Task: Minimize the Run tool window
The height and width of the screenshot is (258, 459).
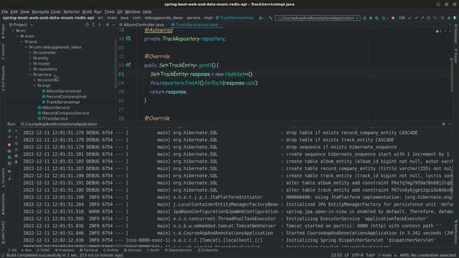Action: pos(450,124)
